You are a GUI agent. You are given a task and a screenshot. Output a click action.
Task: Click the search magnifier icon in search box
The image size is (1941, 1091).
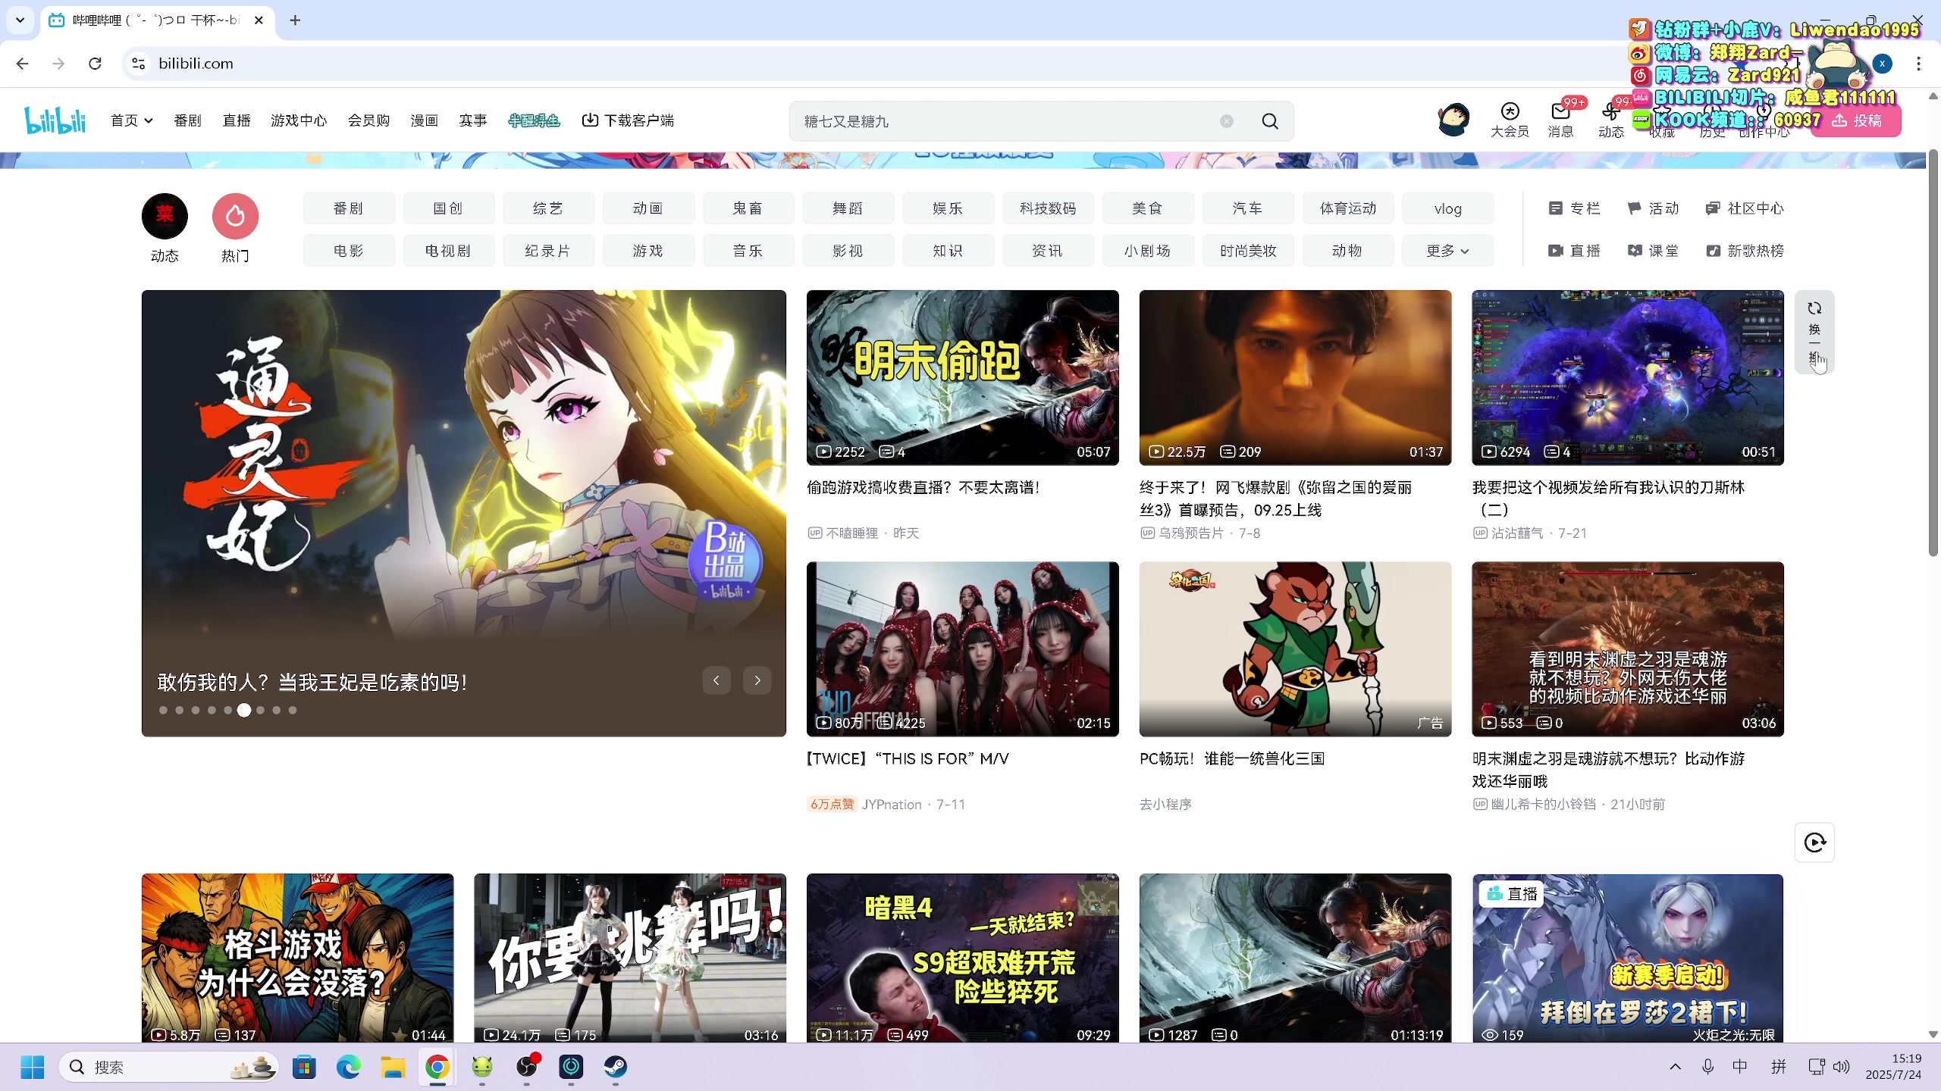[1270, 121]
